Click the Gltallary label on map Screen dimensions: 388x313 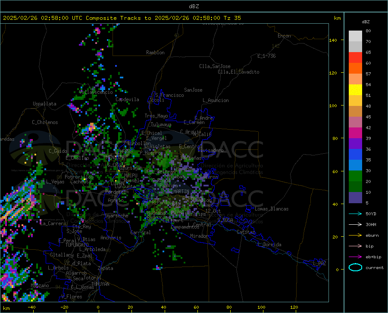(62, 255)
